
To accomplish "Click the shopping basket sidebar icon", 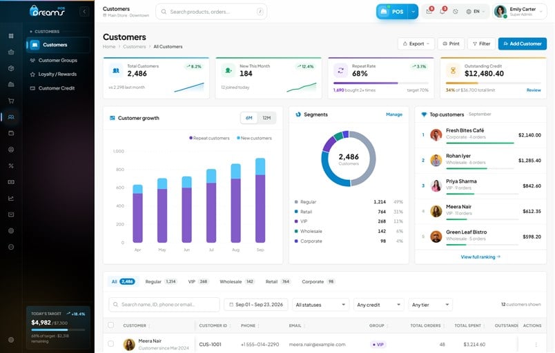I will point(11,52).
